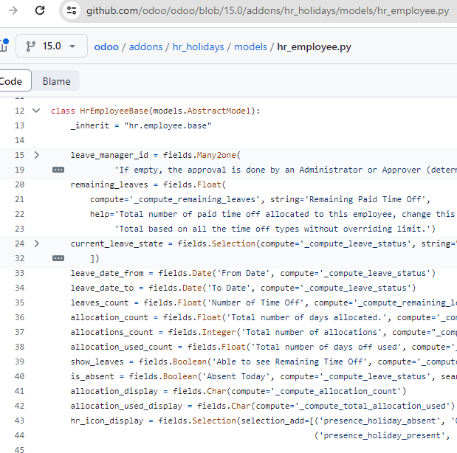The image size is (457, 453).
Task: Click the show_leaves variable name
Action: (x=97, y=362)
